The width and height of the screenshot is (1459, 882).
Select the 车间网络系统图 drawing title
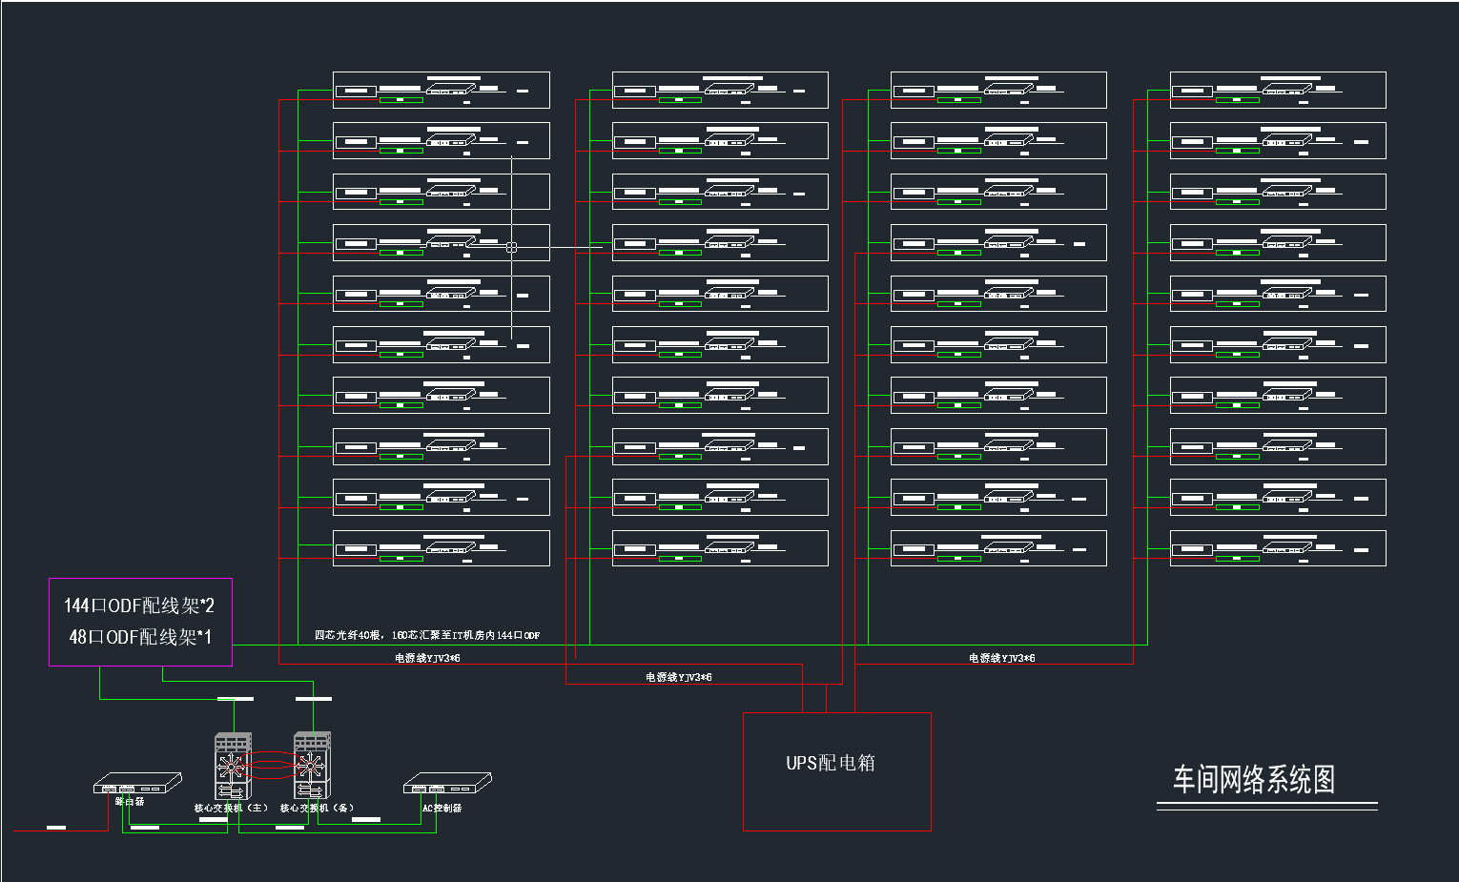[x=1253, y=780]
